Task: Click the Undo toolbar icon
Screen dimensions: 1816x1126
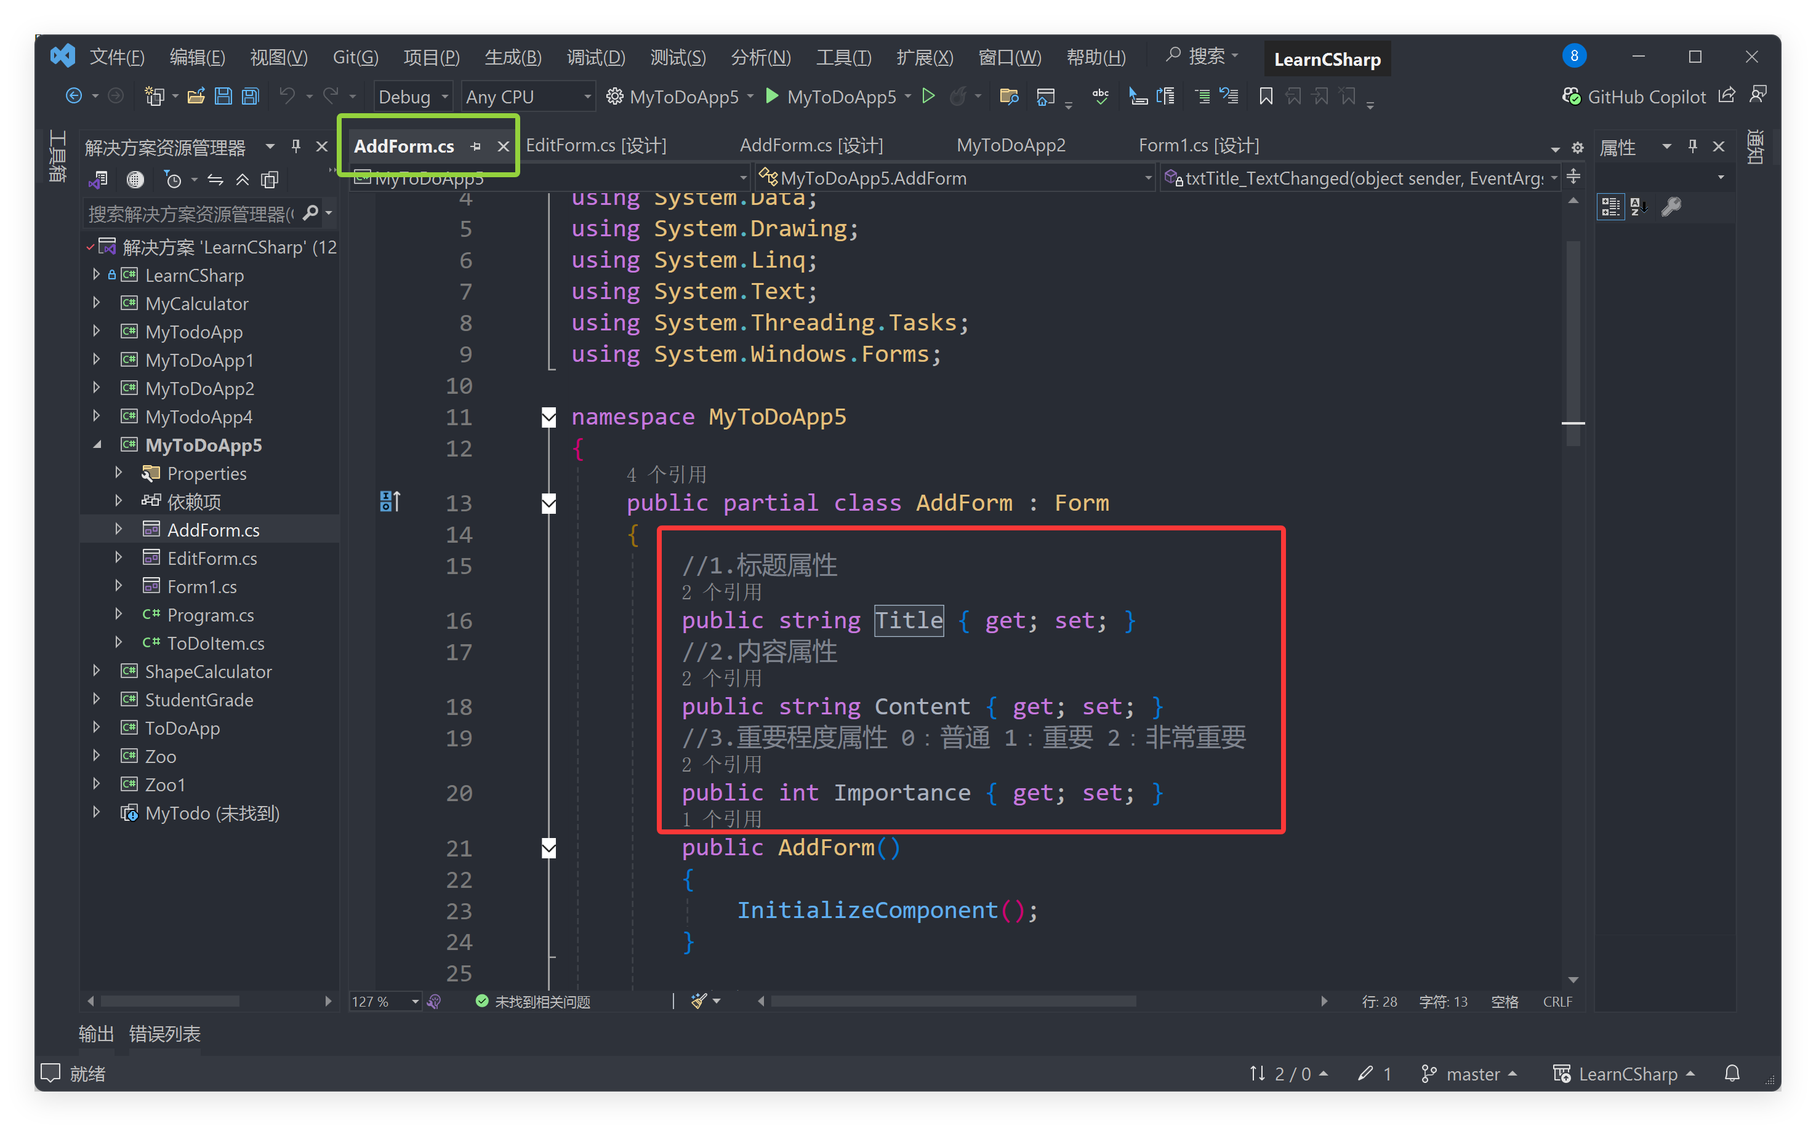Action: coord(287,96)
